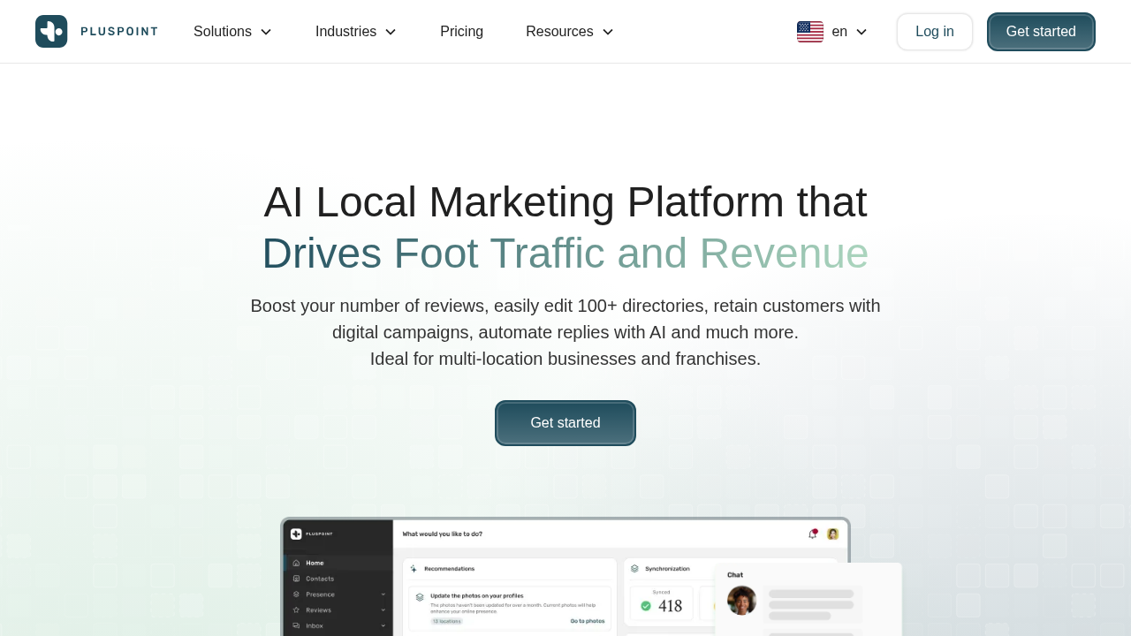Click the US flag language icon
1131x636 pixels.
810,32
